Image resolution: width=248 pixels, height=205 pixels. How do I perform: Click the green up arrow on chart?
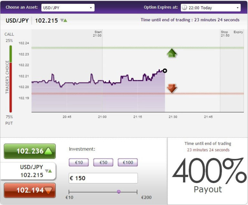(x=172, y=53)
